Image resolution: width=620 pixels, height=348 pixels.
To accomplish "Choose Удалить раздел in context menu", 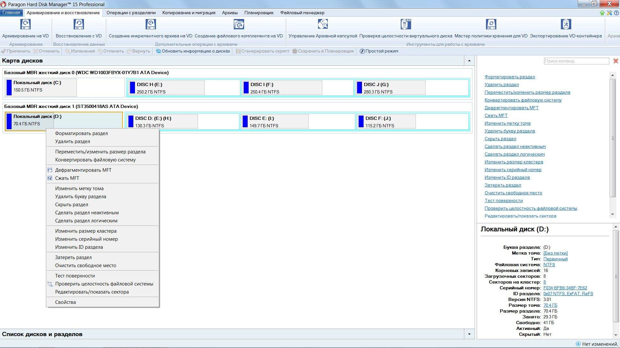I will tap(103, 141).
